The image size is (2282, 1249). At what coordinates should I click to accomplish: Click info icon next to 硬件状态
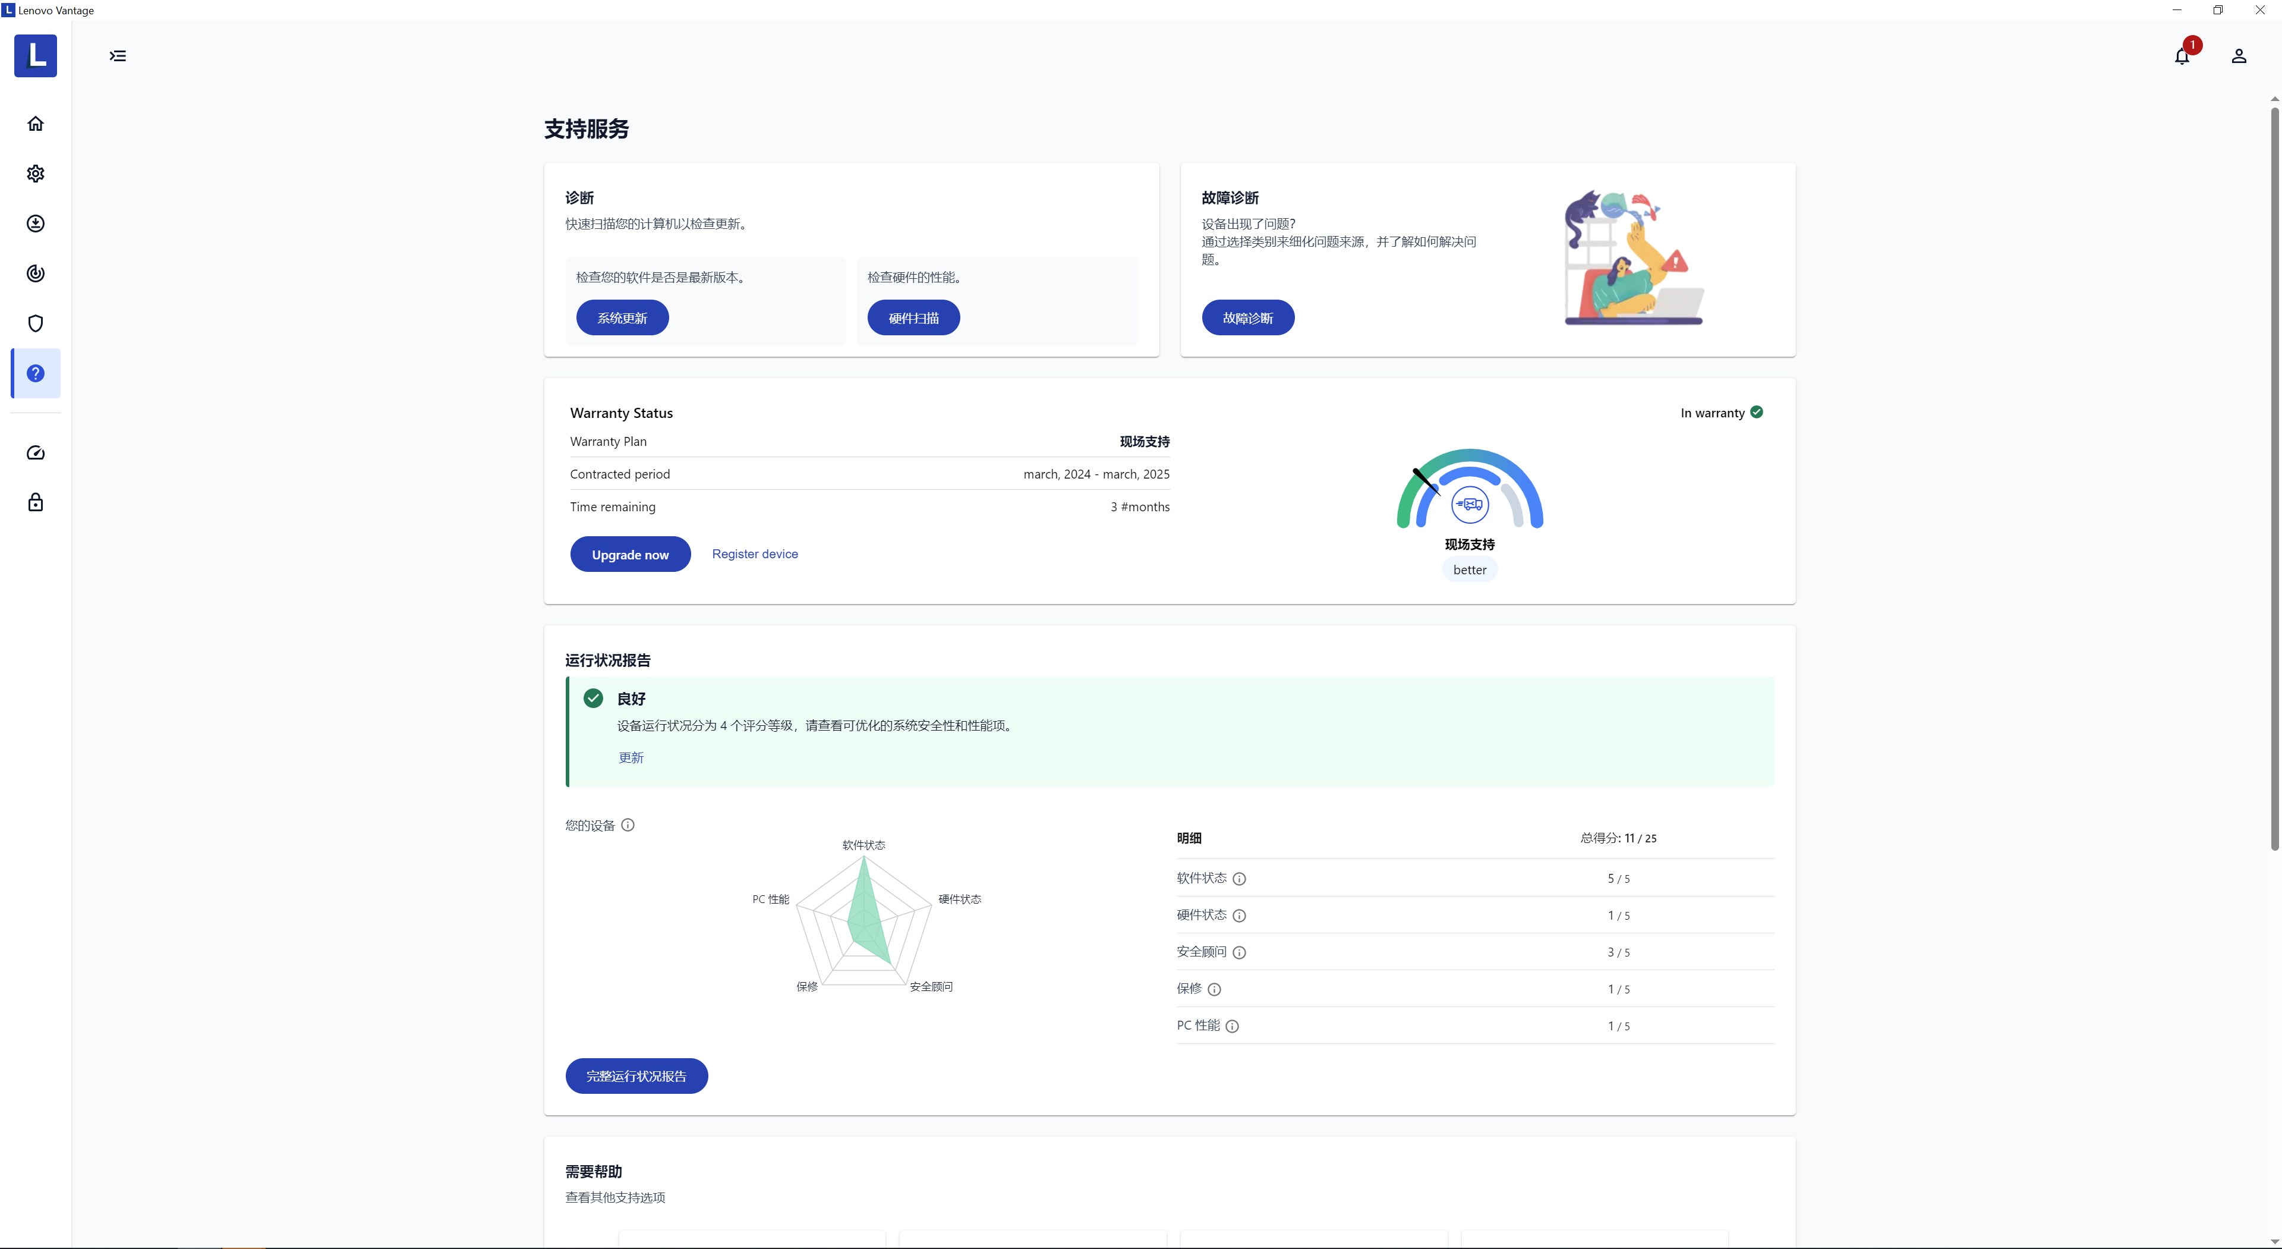(x=1239, y=915)
